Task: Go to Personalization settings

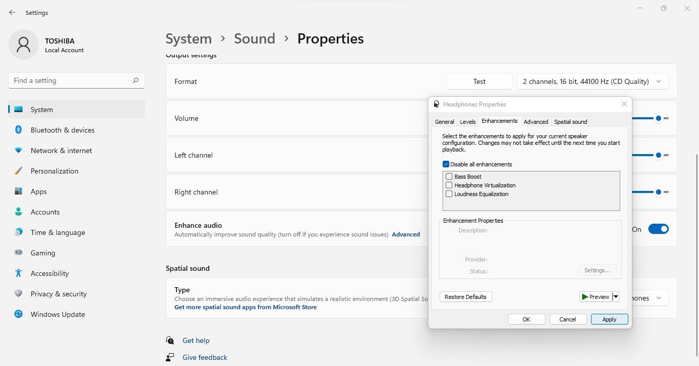Action: pos(77,171)
